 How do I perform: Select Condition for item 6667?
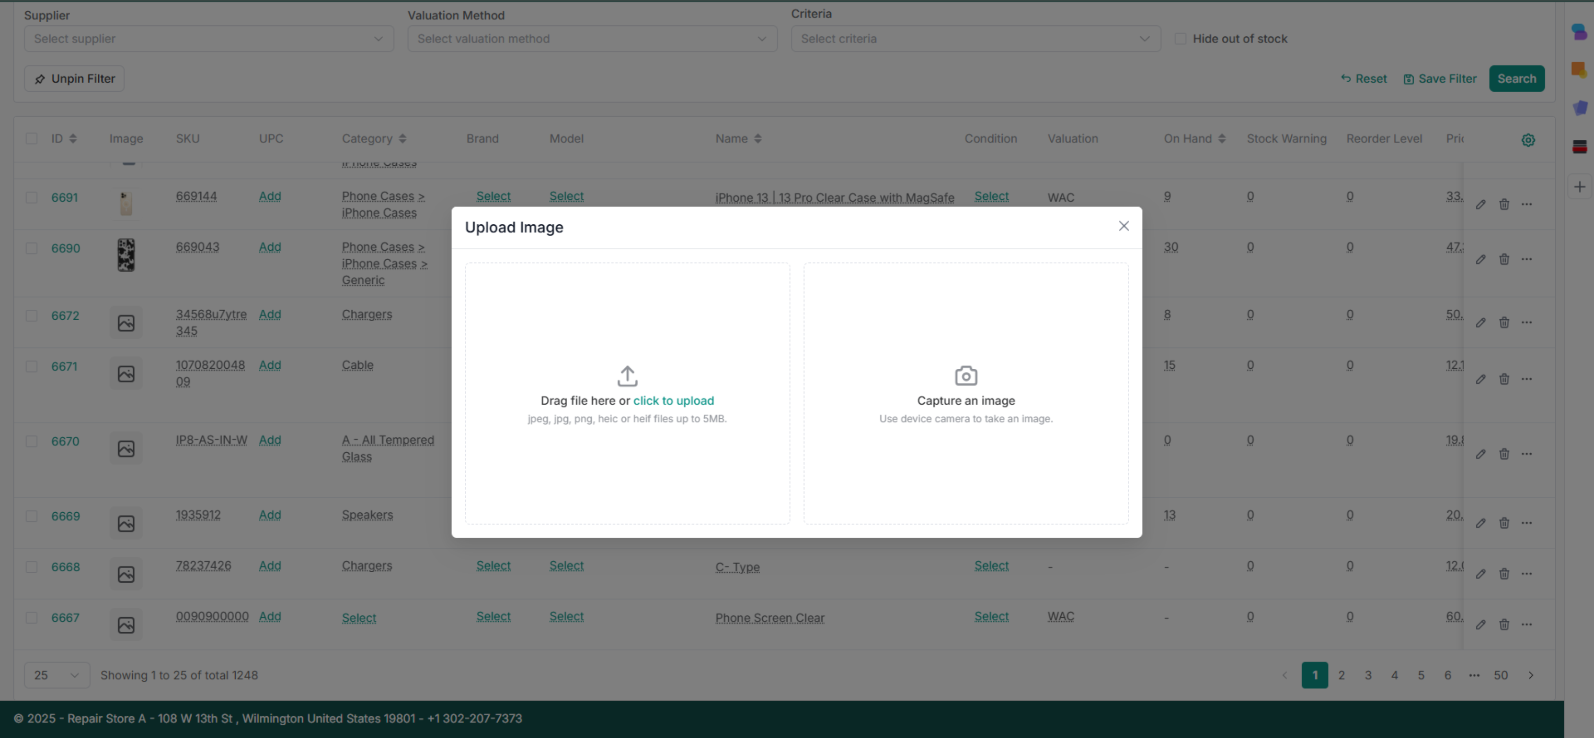(x=991, y=617)
